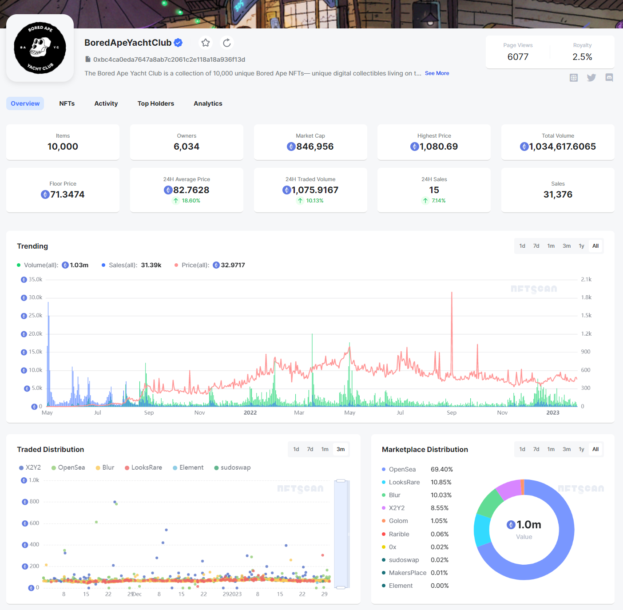
Task: Toggle LooksRare in Traded Distribution legend
Action: (x=143, y=467)
